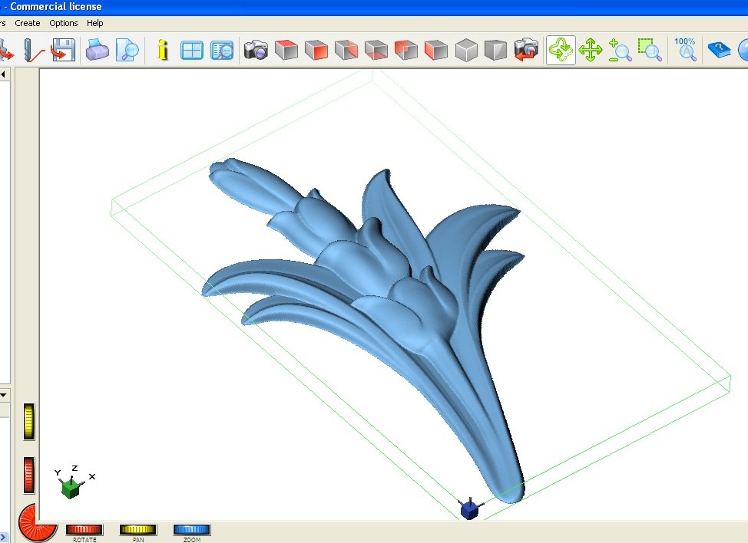Open the Help menu
The height and width of the screenshot is (543, 748).
[94, 23]
